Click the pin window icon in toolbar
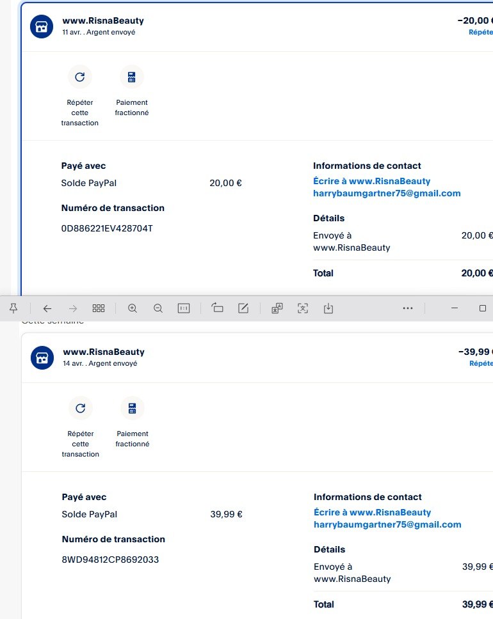 click(13, 308)
